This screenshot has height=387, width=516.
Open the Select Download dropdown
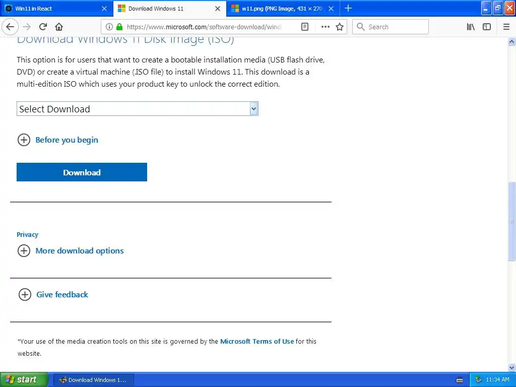pos(137,109)
